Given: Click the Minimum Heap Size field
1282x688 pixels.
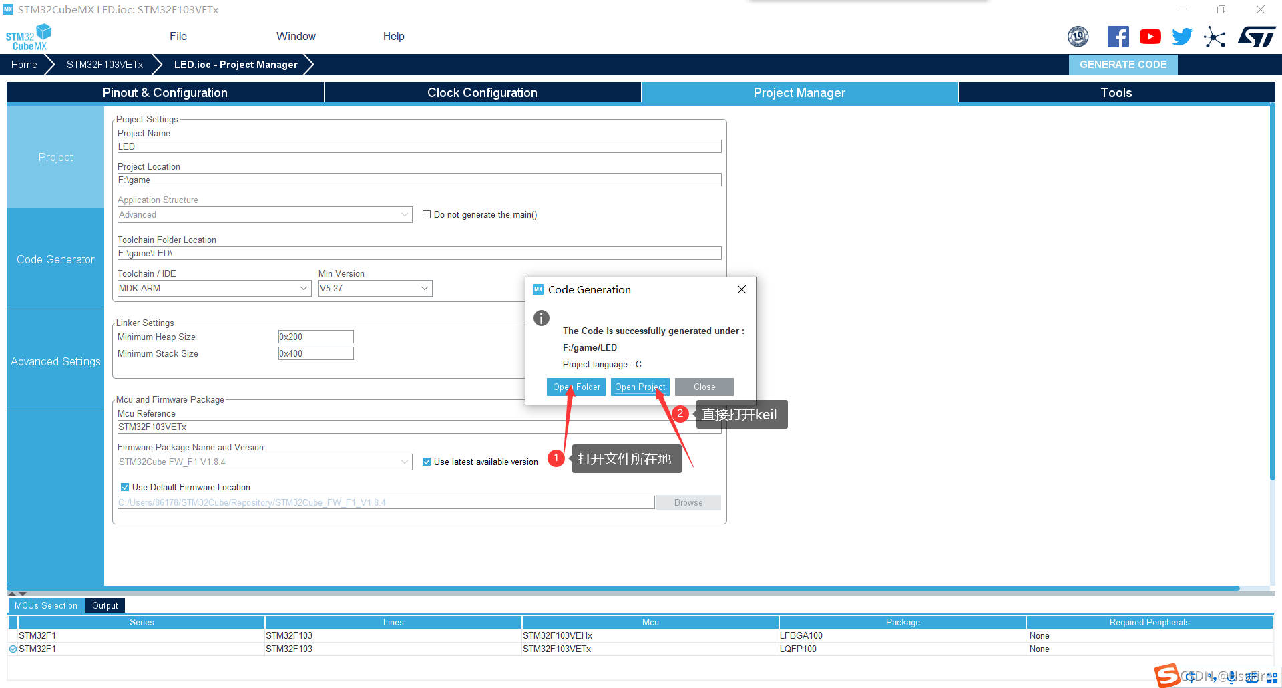Looking at the screenshot, I should 316,337.
